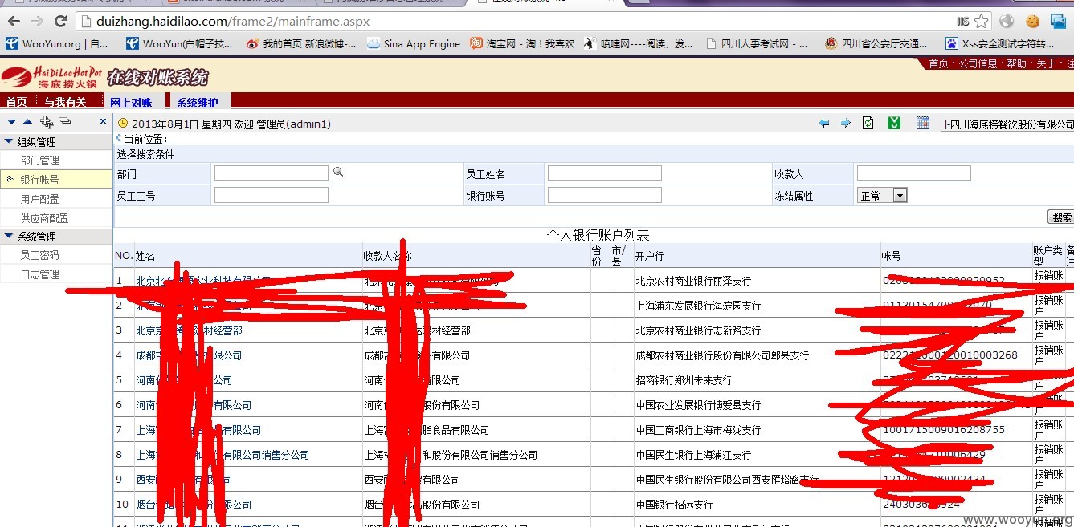The width and height of the screenshot is (1074, 527).
Task: Click the 员工姓名 input field
Action: [605, 173]
